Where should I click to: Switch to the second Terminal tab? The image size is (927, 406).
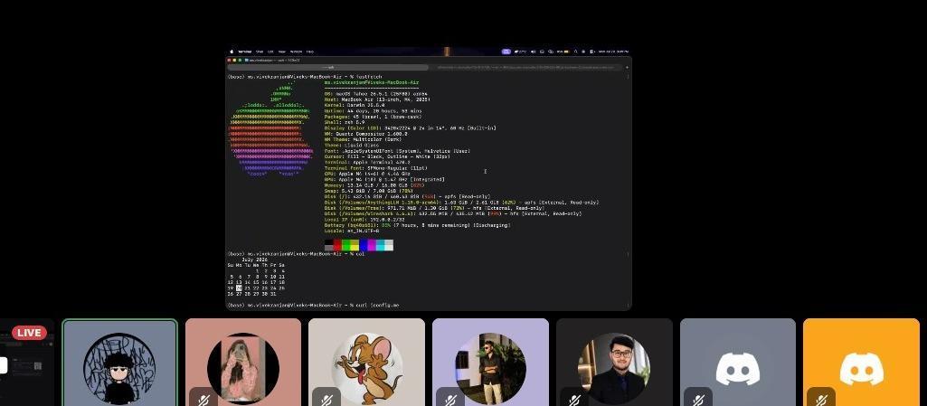point(527,68)
